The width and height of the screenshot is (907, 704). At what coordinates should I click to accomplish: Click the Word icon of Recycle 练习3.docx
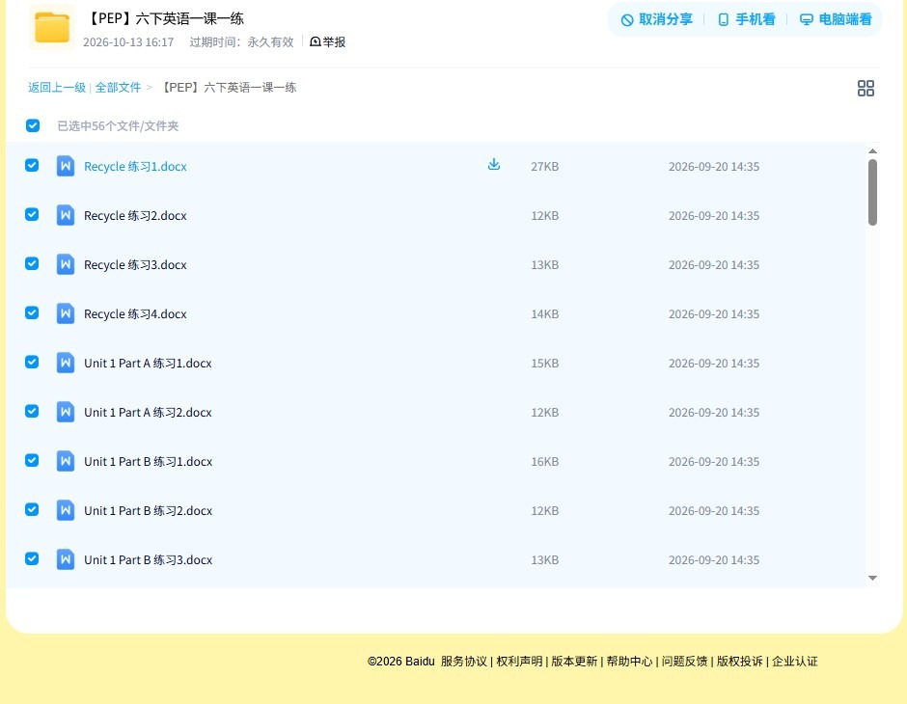(x=66, y=264)
